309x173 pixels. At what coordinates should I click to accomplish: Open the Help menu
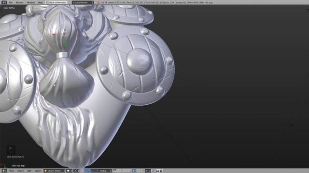(x=40, y=2)
